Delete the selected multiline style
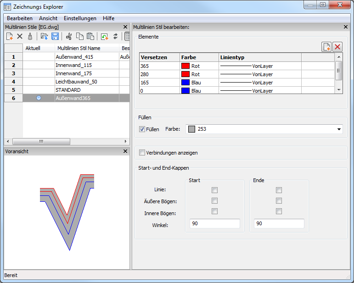This screenshot has width=354, height=283. coord(20,36)
